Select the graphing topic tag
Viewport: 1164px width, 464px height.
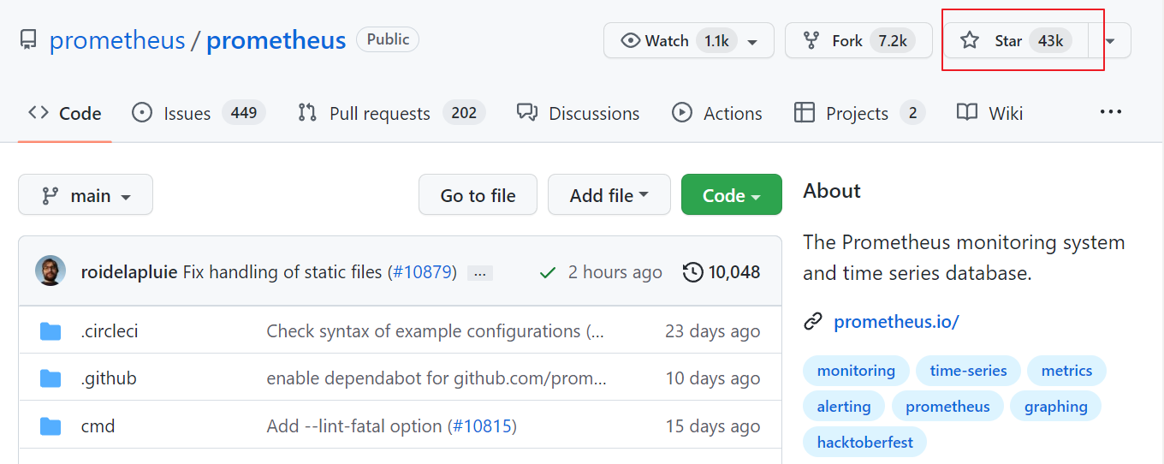[x=1055, y=407]
